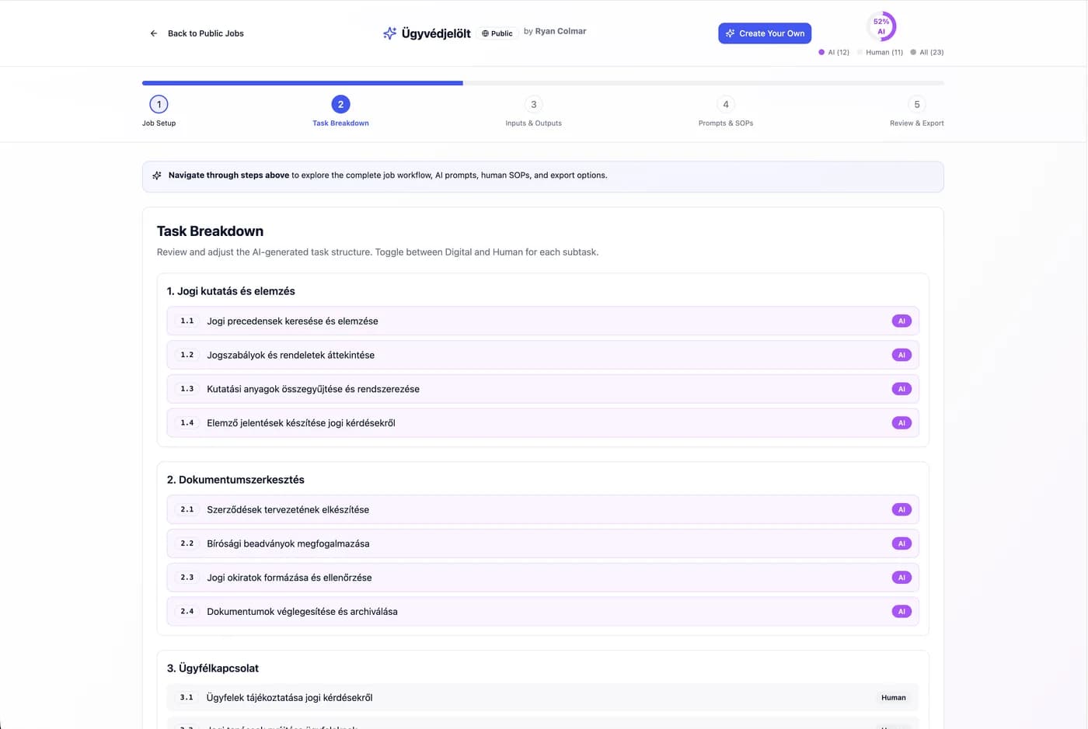Click the sparkle icon beside Ügyvédjelölt

tap(389, 33)
